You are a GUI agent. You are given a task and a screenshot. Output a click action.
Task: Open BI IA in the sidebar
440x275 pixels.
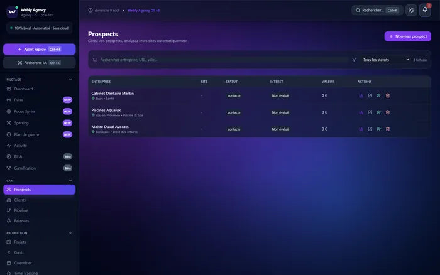(39, 157)
